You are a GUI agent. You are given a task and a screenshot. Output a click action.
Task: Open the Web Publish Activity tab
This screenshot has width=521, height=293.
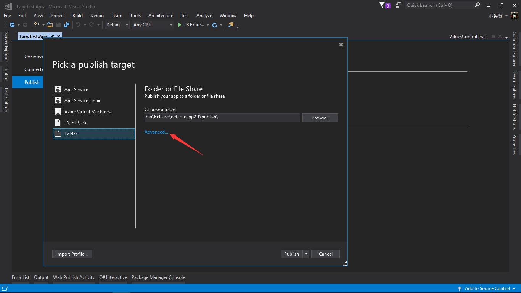[74, 277]
